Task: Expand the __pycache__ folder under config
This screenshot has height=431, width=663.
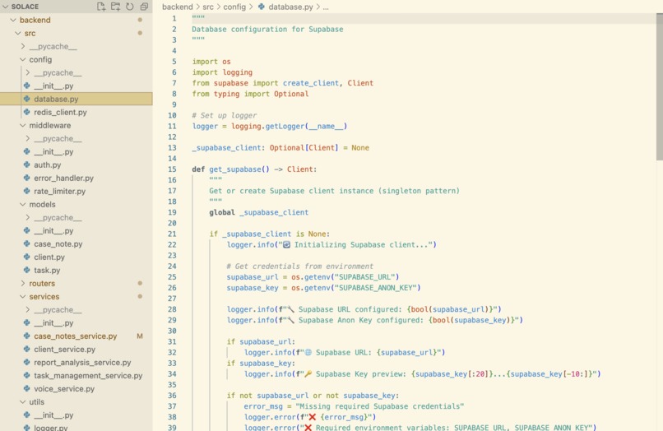Action: (27, 72)
